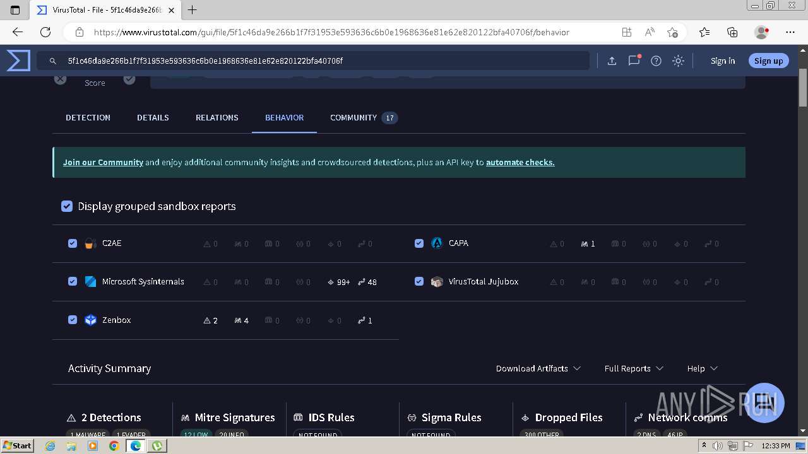
Task: Toggle the light/dark theme icon
Action: [x=678, y=61]
